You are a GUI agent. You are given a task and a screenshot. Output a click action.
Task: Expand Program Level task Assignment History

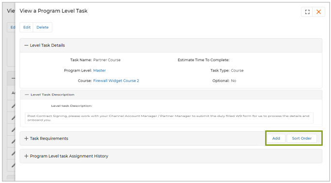(26, 156)
